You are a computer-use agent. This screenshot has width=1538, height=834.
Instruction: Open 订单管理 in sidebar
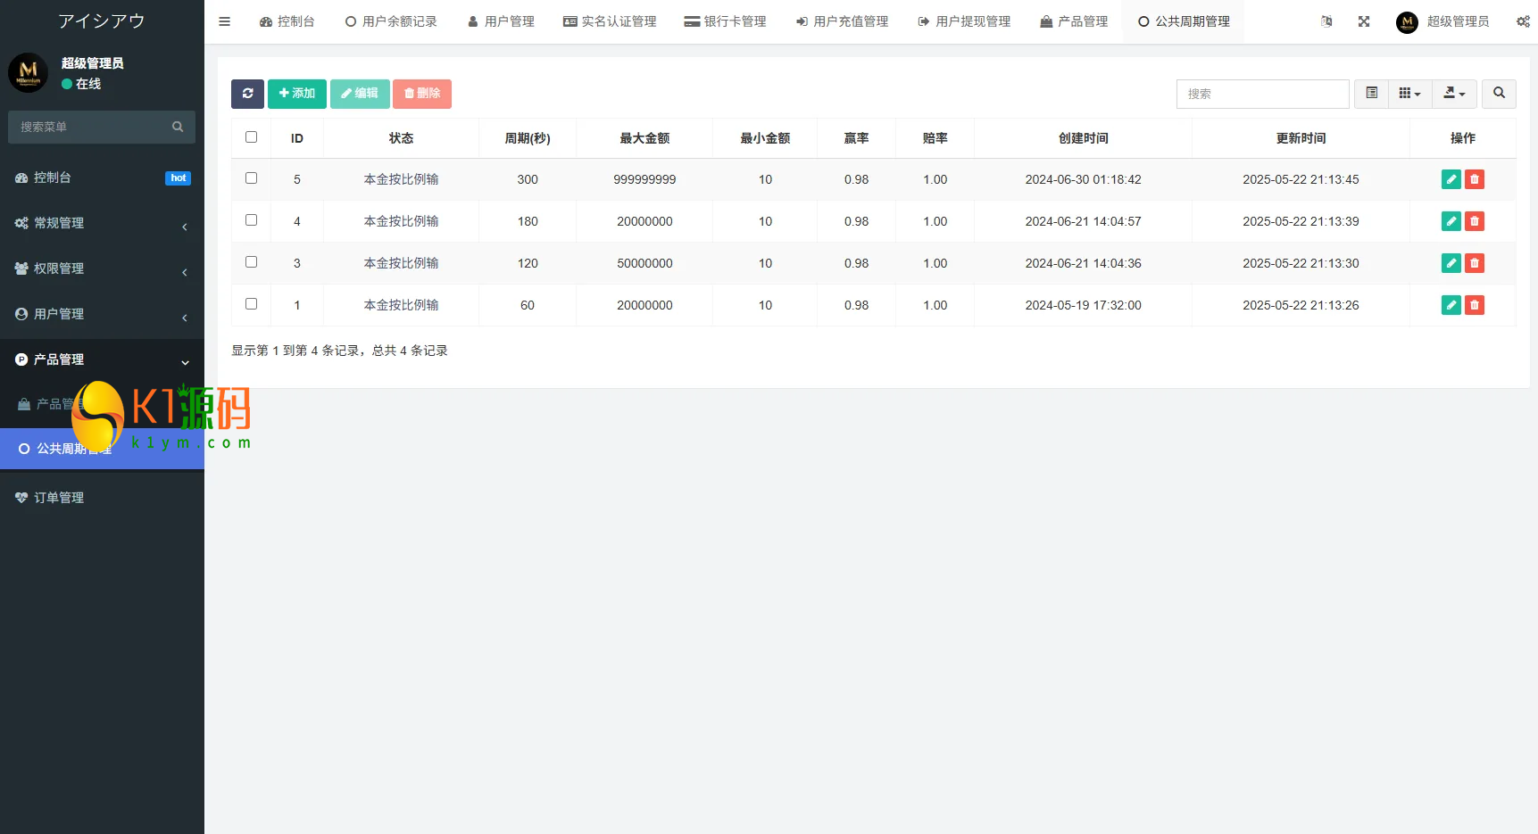click(x=102, y=498)
